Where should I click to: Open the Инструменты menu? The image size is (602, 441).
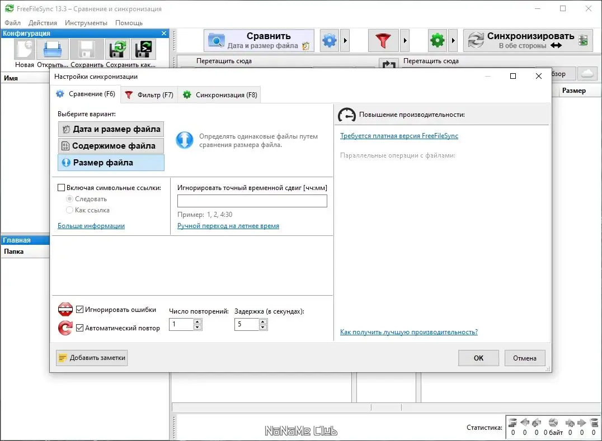86,22
